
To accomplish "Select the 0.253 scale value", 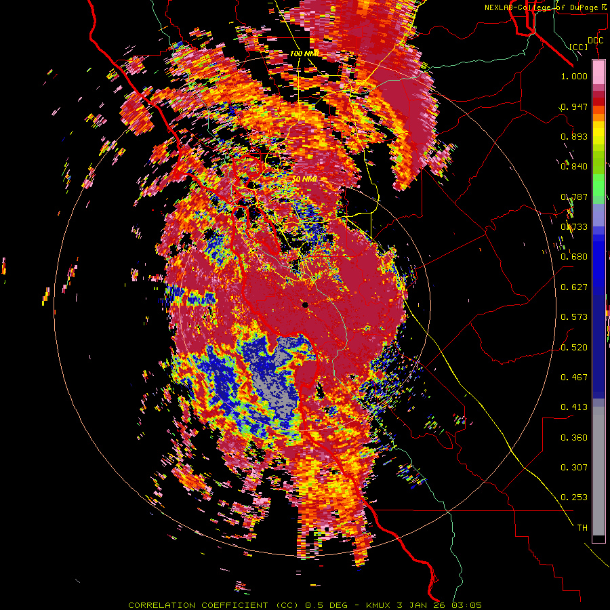I will pos(574,497).
